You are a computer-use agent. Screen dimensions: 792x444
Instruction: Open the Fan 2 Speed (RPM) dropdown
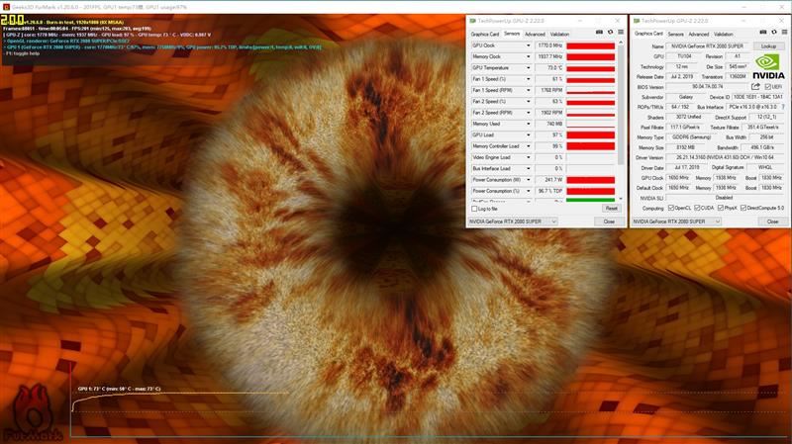tap(529, 113)
